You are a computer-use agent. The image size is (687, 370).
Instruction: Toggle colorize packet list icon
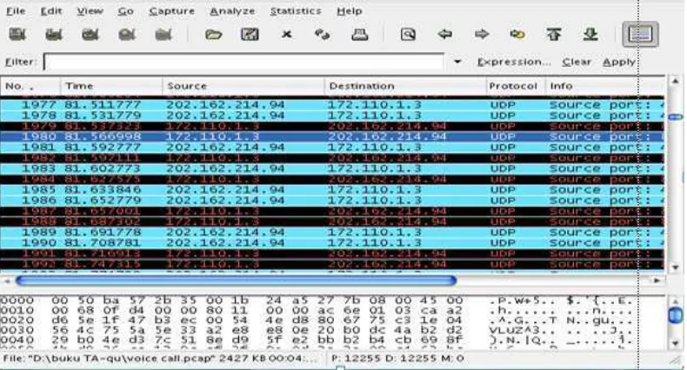pos(640,34)
